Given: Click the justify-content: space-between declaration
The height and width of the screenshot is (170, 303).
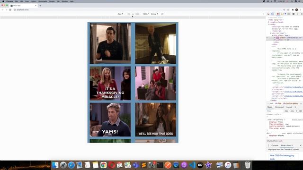Looking at the screenshot, I should tap(284, 126).
